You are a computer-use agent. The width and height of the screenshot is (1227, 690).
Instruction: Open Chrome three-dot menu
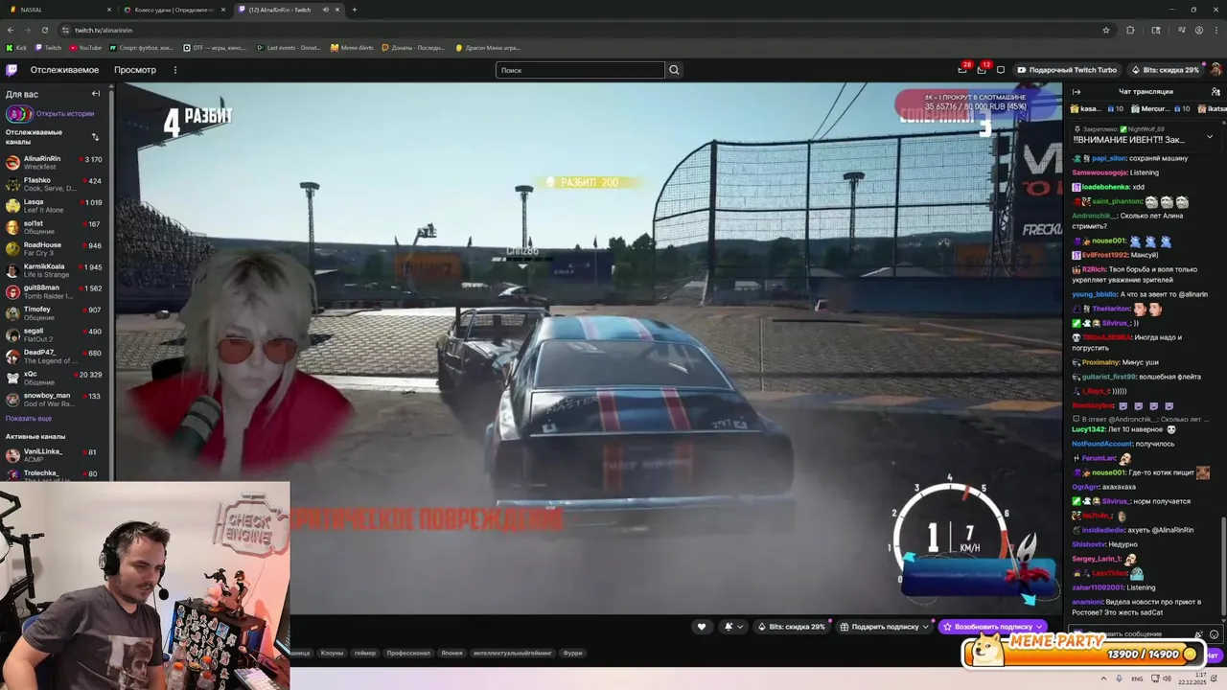click(1216, 30)
